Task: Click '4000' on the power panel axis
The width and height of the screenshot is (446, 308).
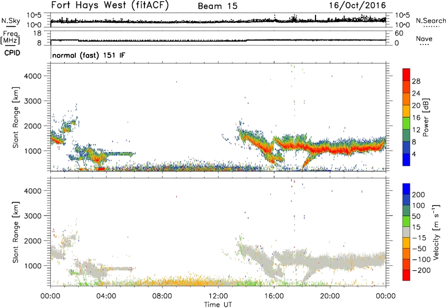Action: [x=32, y=76]
